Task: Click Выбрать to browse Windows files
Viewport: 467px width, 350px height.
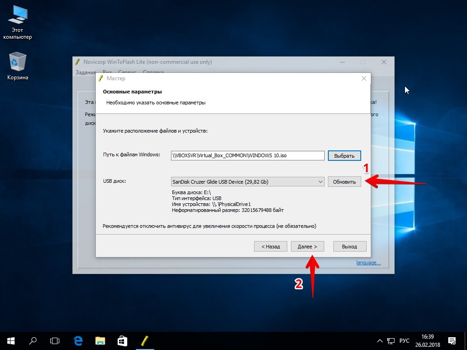Action: pyautogui.click(x=344, y=156)
